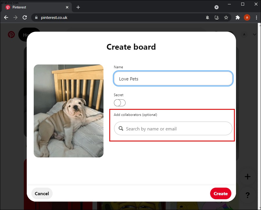Reload the Pinterest page
Viewport: 261px width, 210px height.
(25, 17)
